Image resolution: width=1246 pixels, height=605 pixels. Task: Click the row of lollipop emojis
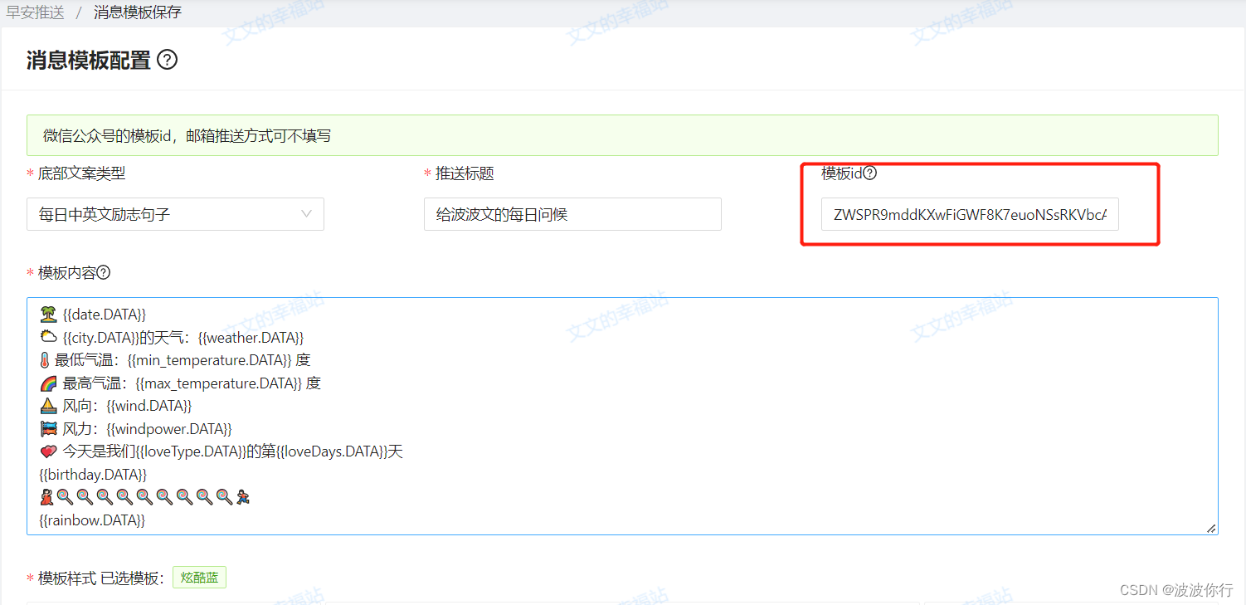click(x=145, y=497)
